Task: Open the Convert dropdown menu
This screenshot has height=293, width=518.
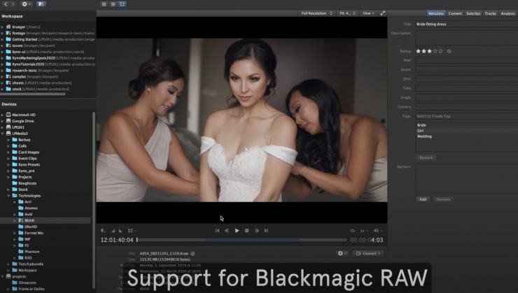Action: click(x=368, y=253)
